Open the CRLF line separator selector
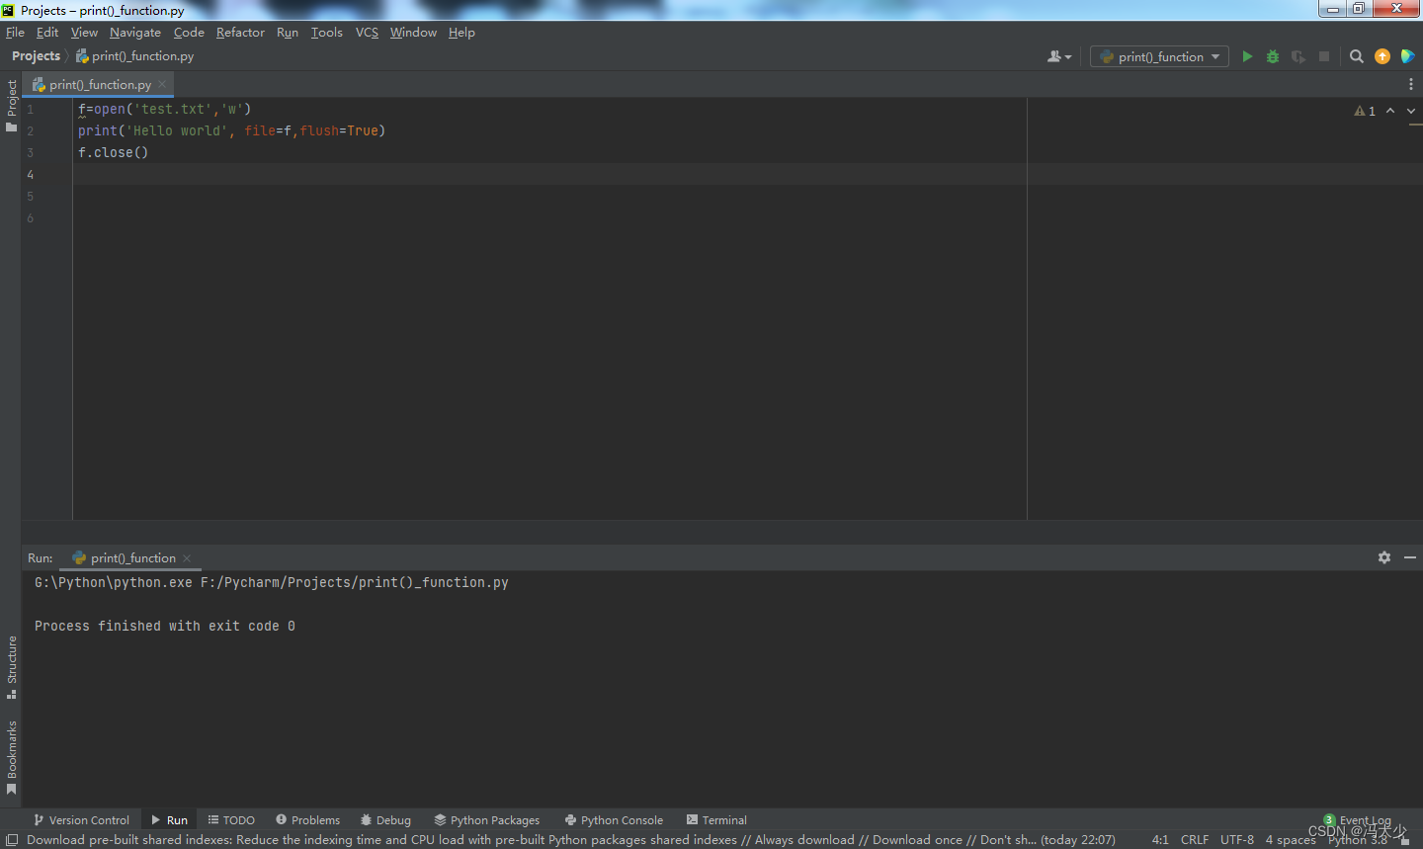This screenshot has width=1423, height=849. pyautogui.click(x=1194, y=840)
